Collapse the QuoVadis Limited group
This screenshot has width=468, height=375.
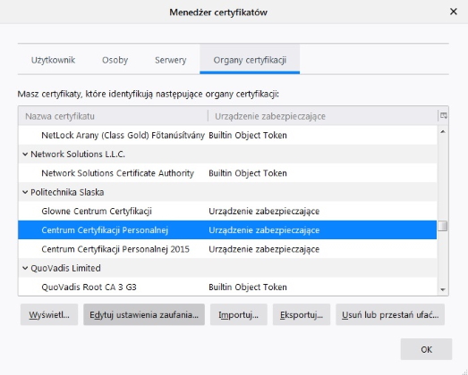[25, 269]
